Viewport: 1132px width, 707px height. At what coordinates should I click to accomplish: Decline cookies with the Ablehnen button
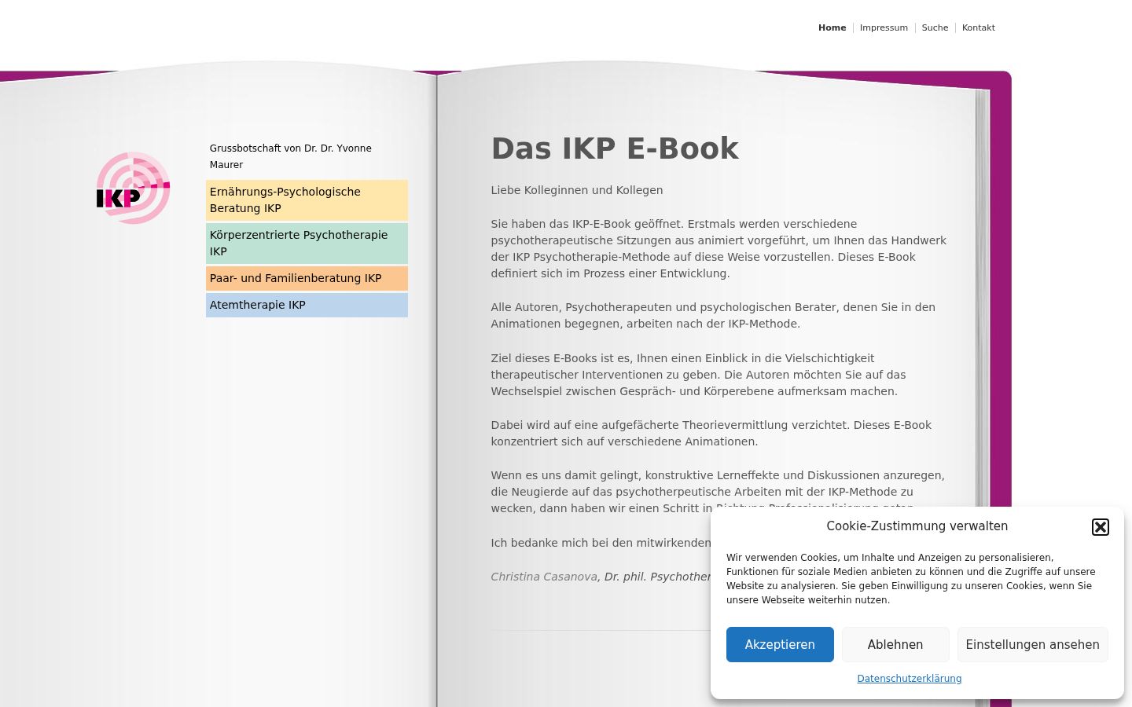895,644
